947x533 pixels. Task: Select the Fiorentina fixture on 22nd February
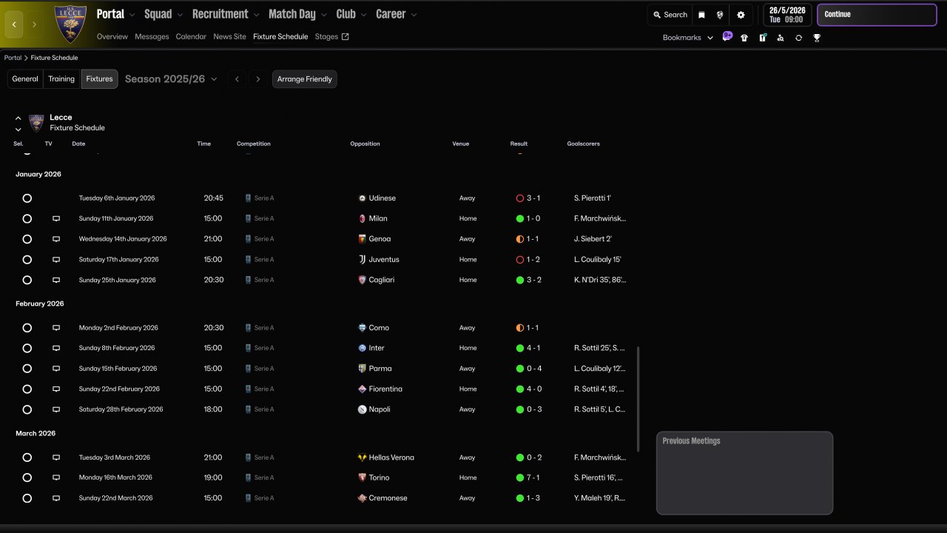tap(27, 389)
